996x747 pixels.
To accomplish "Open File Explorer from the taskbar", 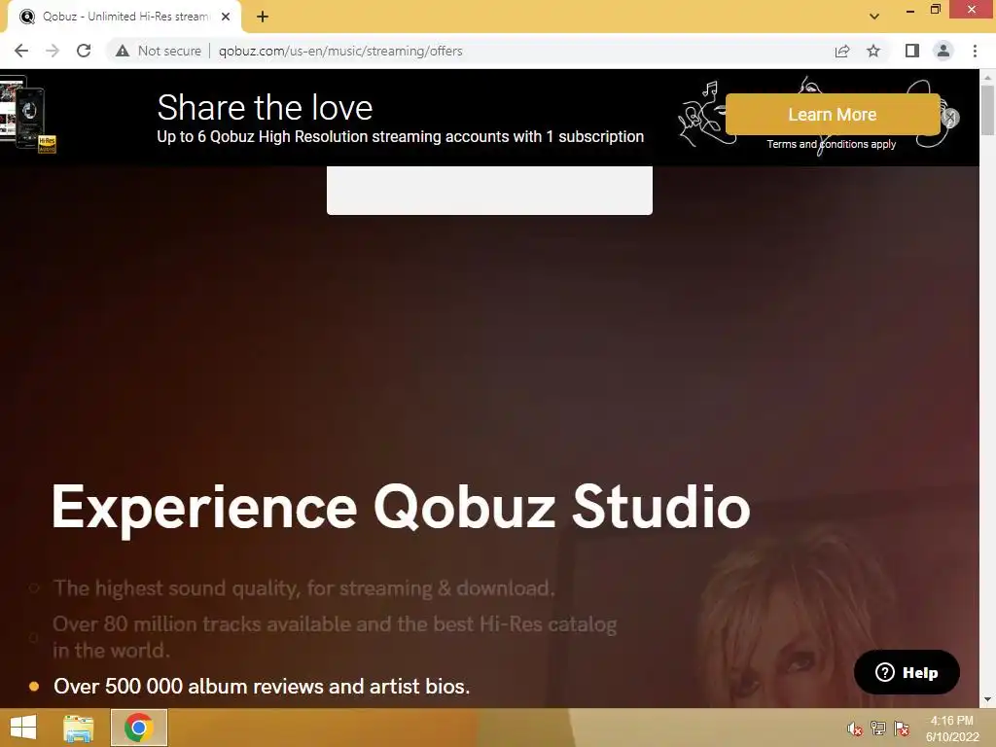I will click(x=78, y=728).
